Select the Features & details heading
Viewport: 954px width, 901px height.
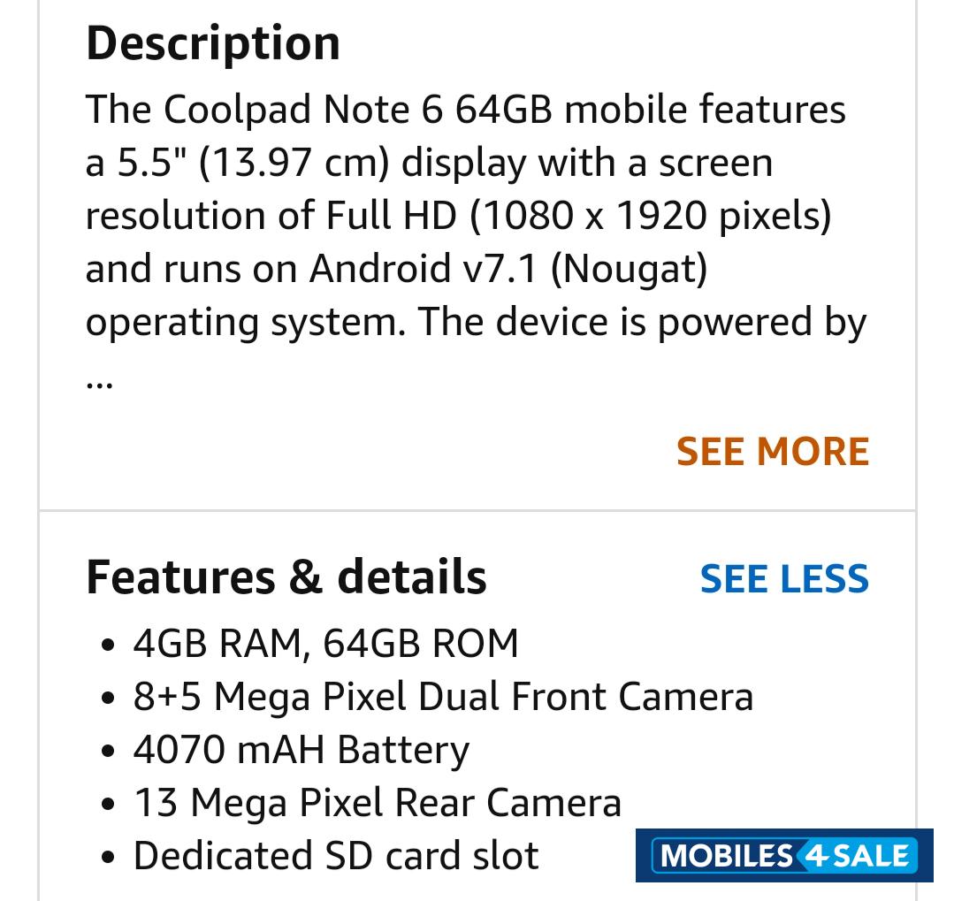(x=286, y=576)
